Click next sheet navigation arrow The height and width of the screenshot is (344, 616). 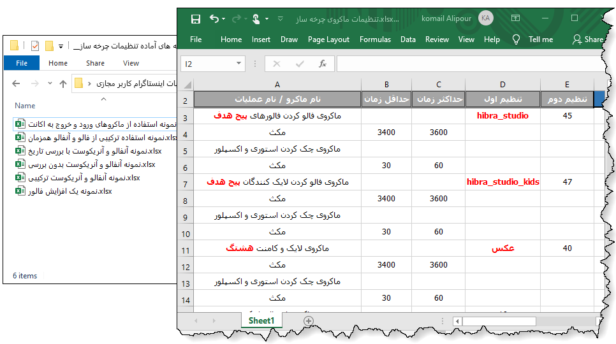tap(214, 321)
